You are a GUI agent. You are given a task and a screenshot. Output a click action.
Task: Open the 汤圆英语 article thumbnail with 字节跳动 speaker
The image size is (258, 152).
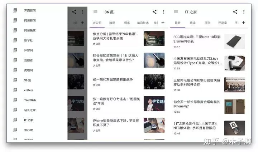click(154, 104)
